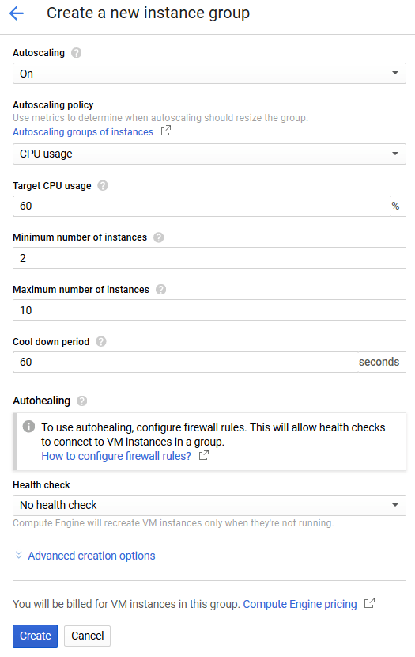This screenshot has height=657, width=415.
Task: Click help icon beside Minimum number of instances
Action: [159, 237]
